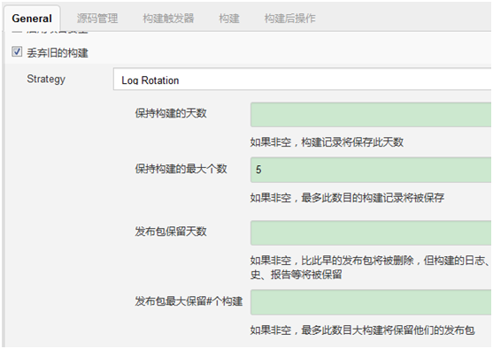Go to the 构建 tab
The image size is (493, 349).
click(229, 19)
